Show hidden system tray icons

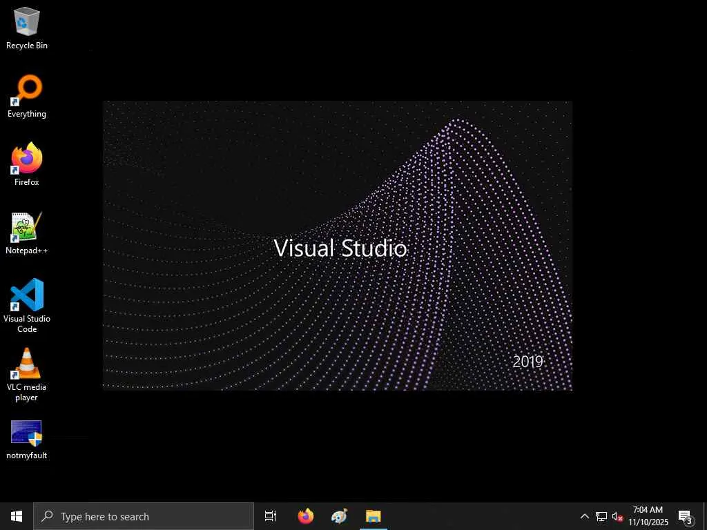click(x=584, y=516)
